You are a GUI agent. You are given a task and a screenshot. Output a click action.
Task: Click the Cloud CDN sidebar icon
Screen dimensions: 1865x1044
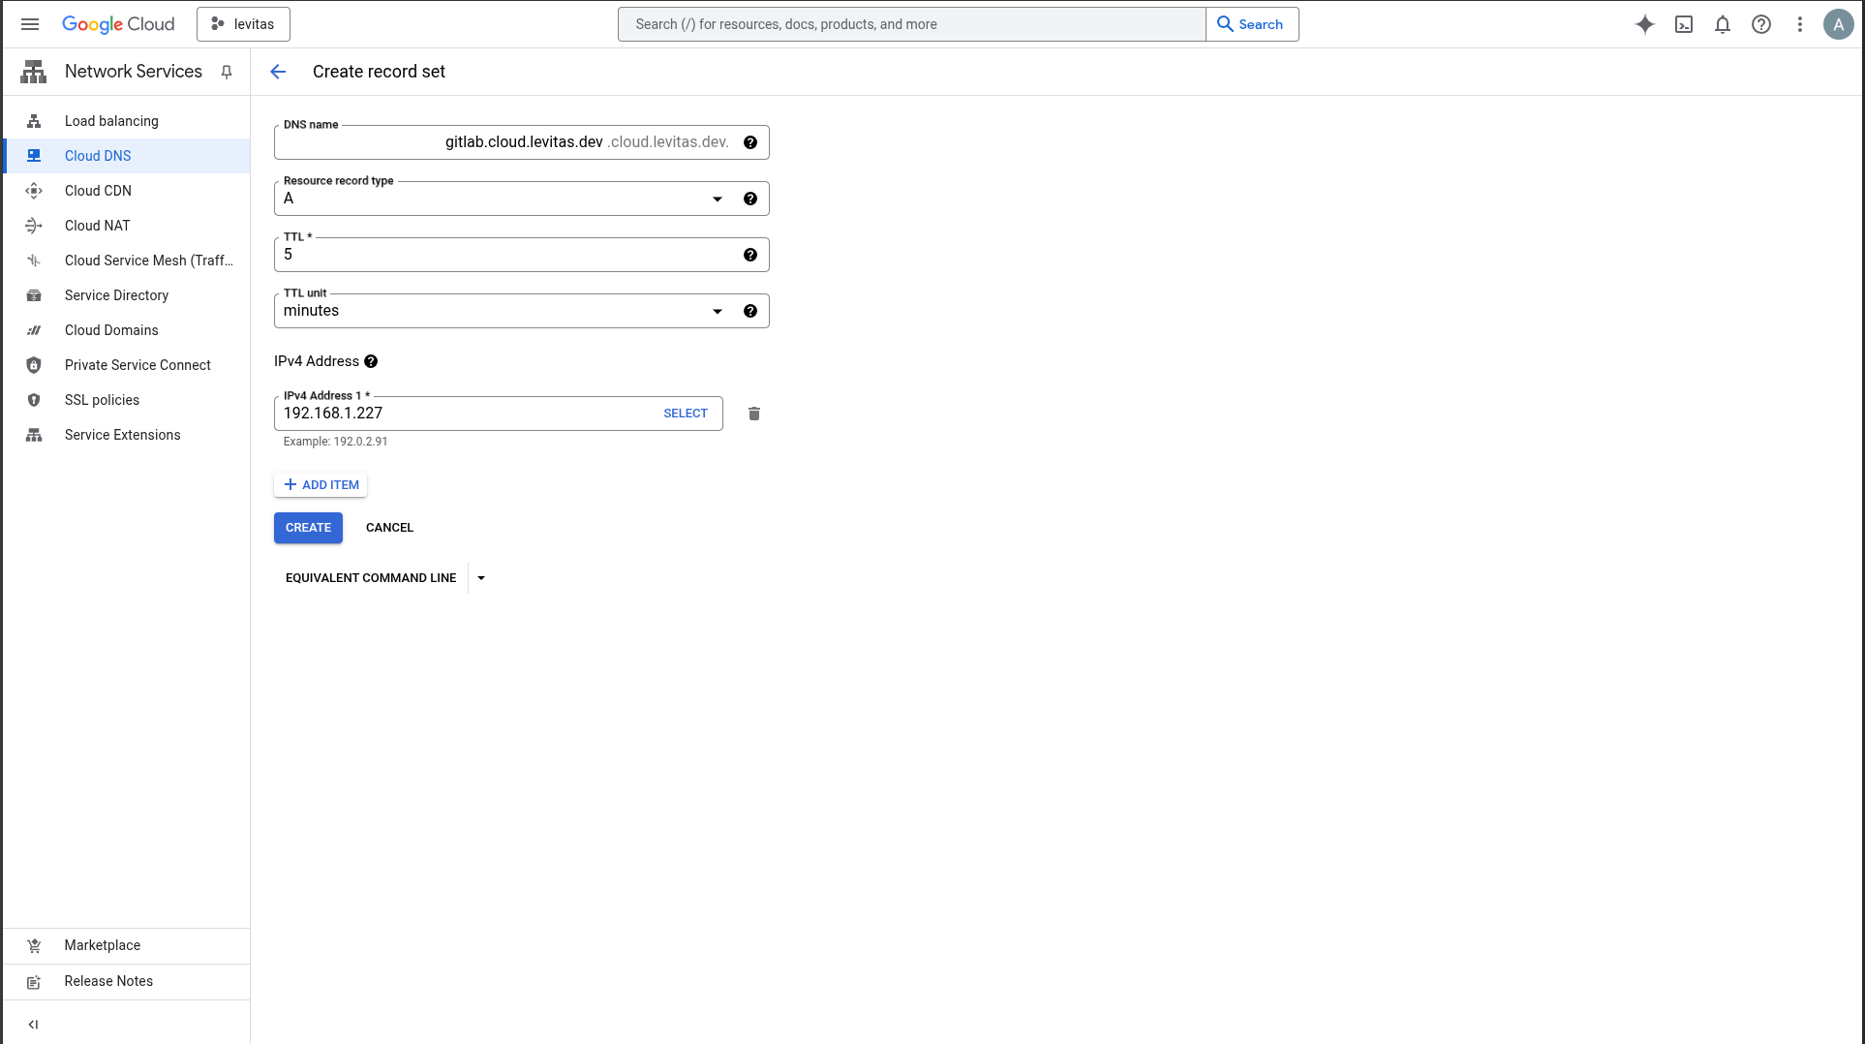click(34, 191)
